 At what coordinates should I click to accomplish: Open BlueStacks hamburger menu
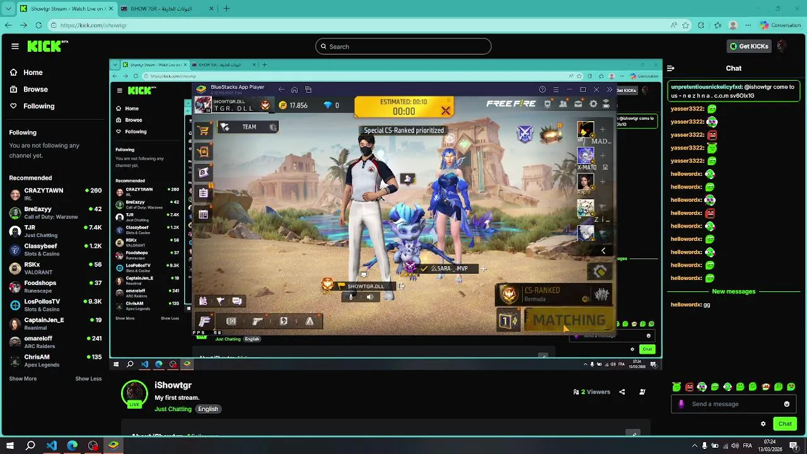[x=555, y=90]
